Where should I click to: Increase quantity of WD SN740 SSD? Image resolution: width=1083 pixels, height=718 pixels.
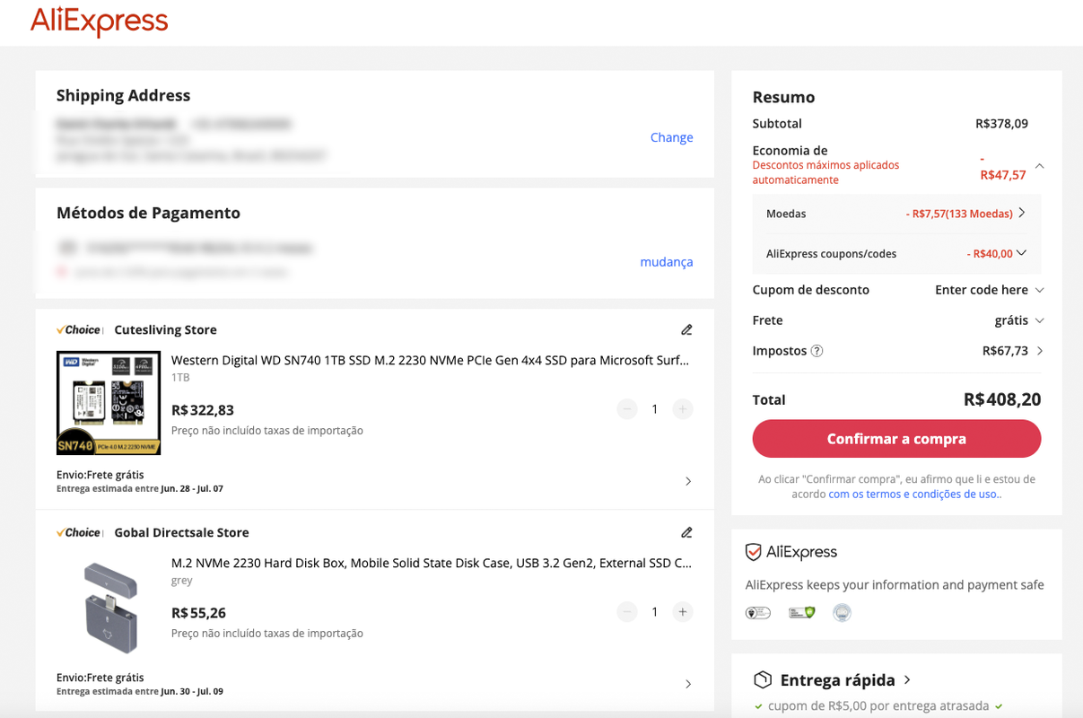coord(683,409)
